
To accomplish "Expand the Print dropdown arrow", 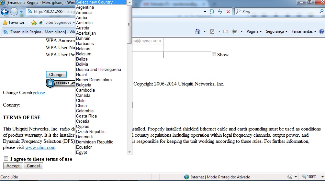I will click(x=241, y=31).
